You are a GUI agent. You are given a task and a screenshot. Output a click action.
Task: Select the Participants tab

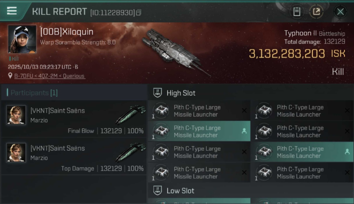click(34, 93)
